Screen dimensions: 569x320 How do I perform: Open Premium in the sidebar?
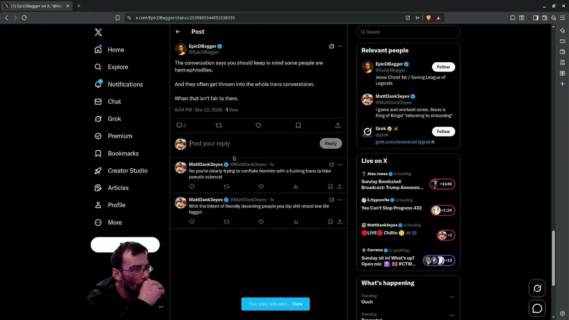point(113,136)
